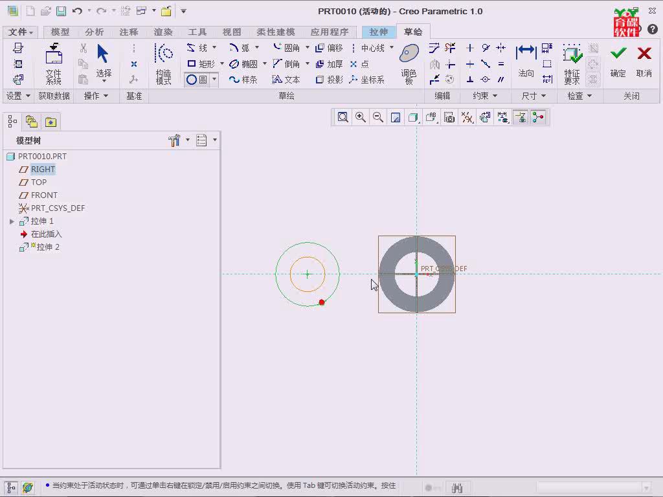Click the refit zoom icon

(343, 117)
